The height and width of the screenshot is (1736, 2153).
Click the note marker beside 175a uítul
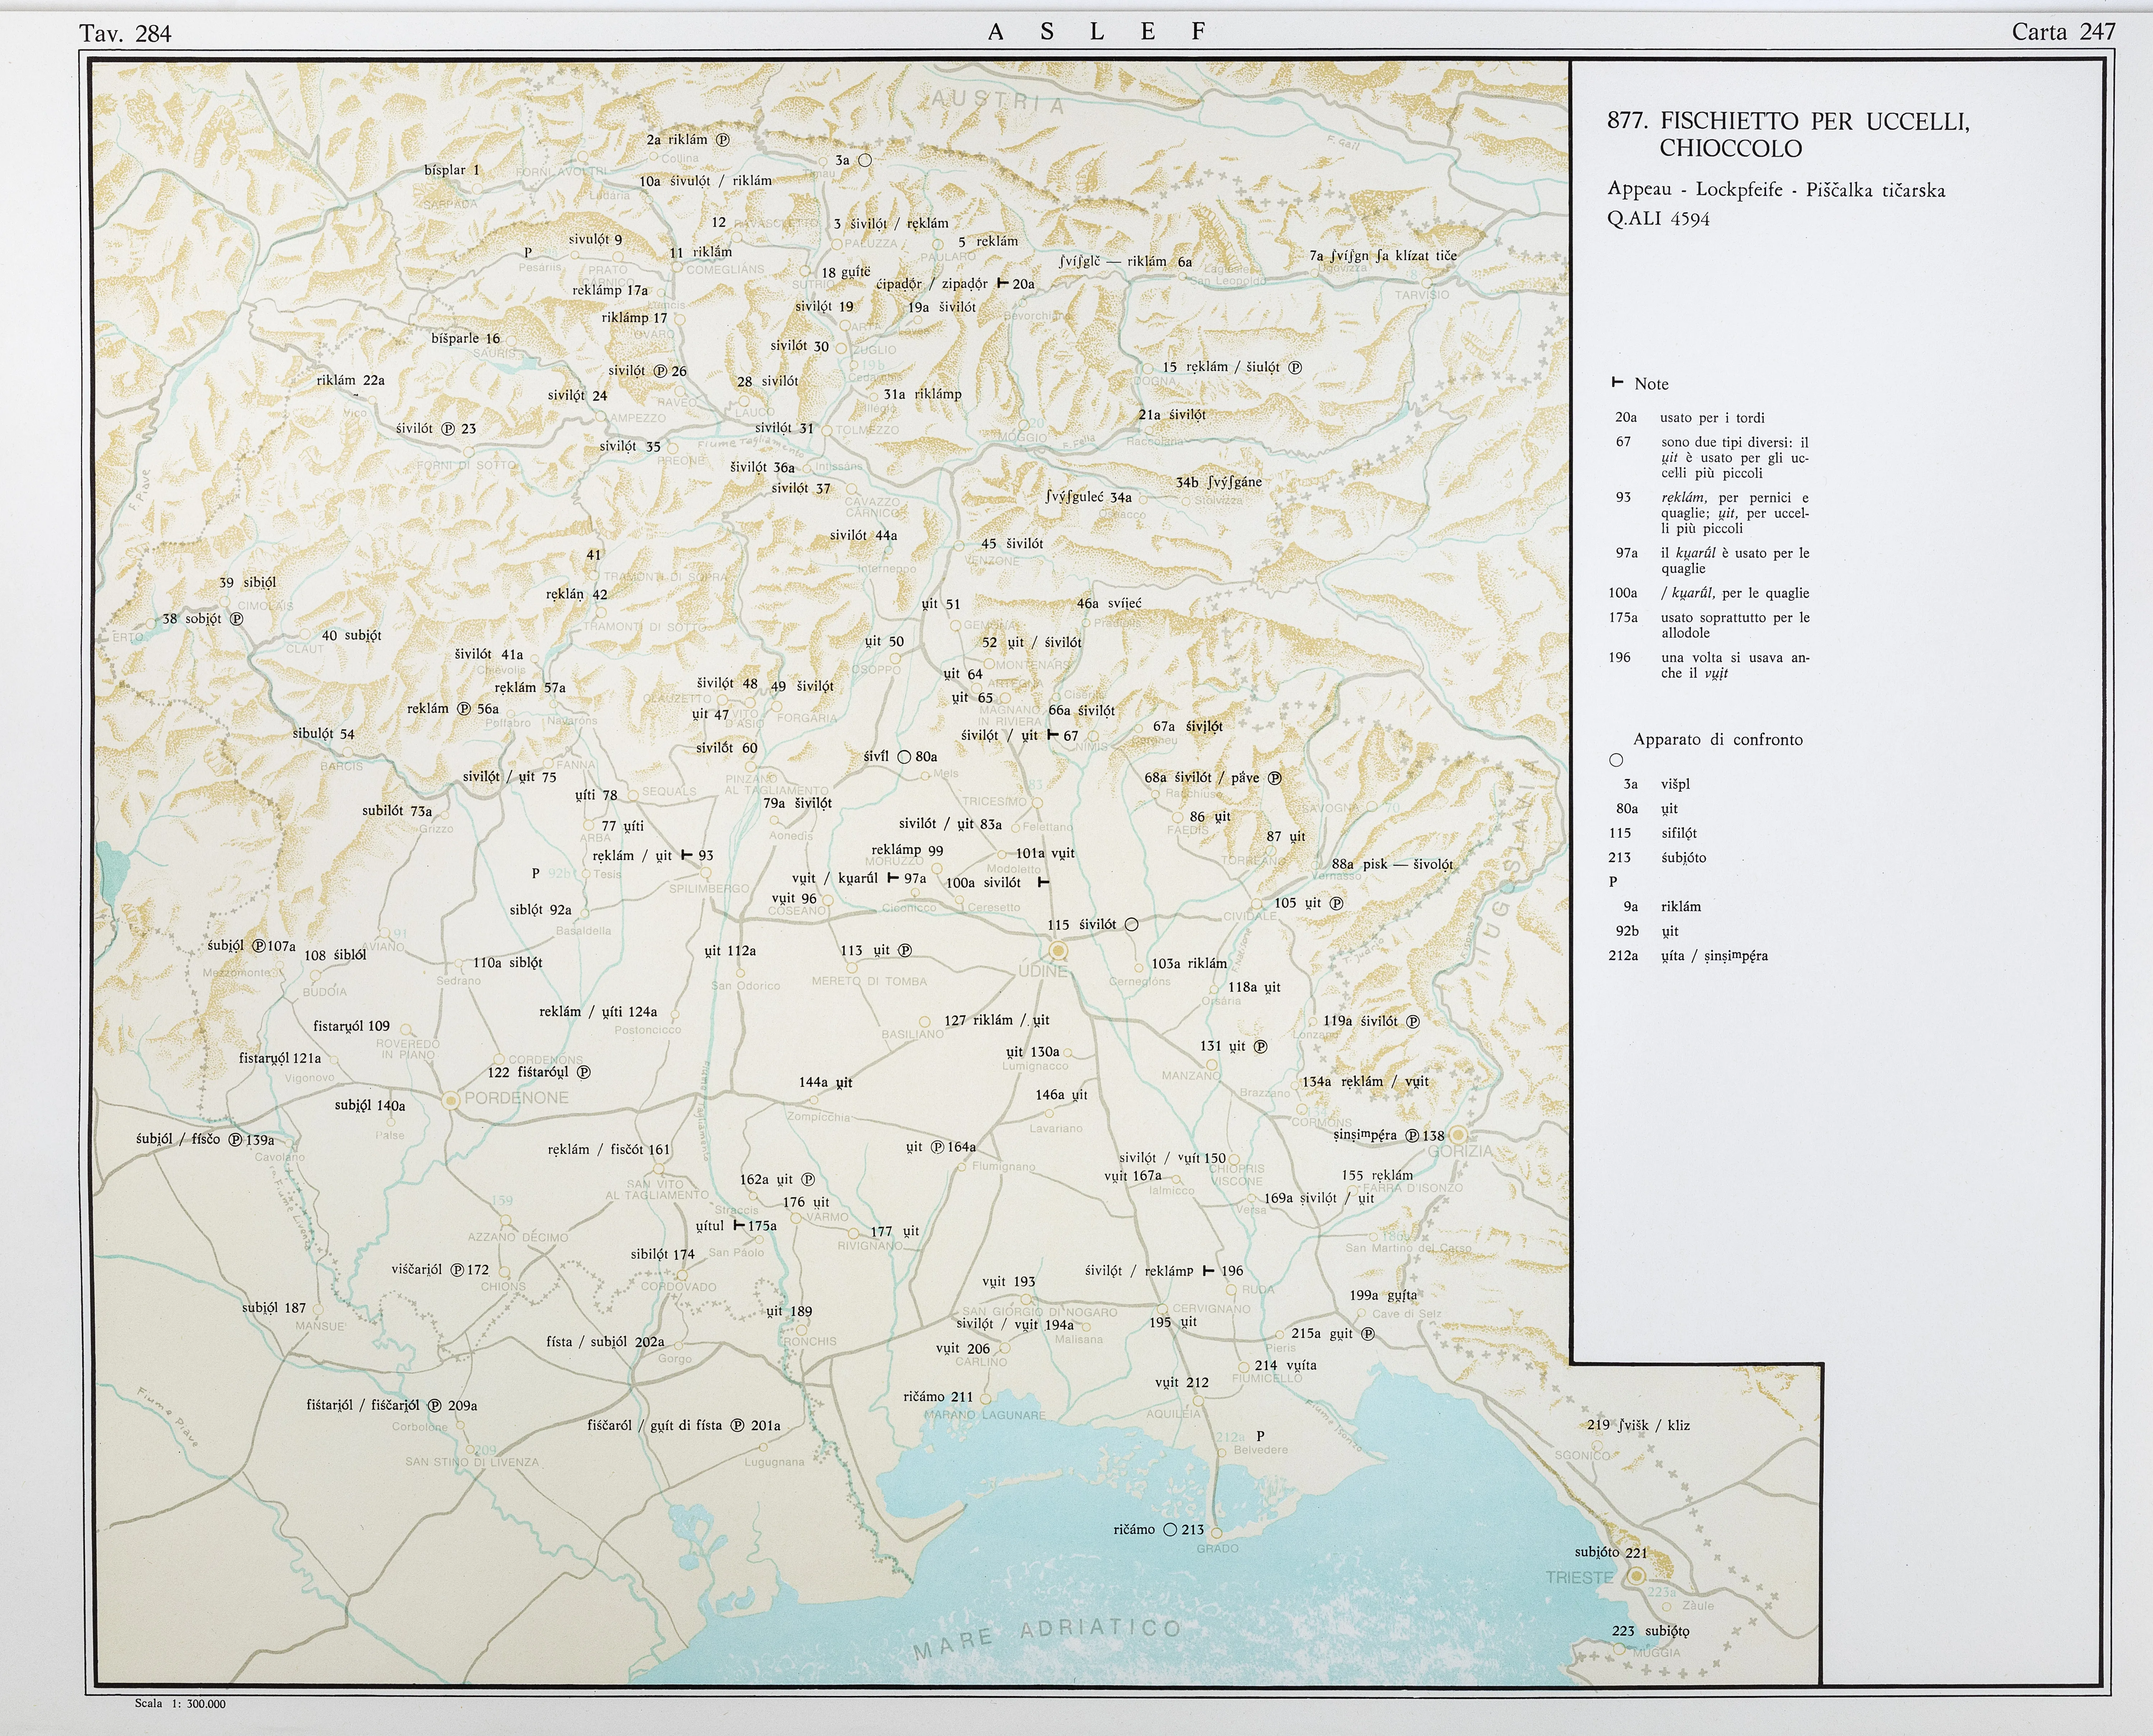click(739, 1225)
